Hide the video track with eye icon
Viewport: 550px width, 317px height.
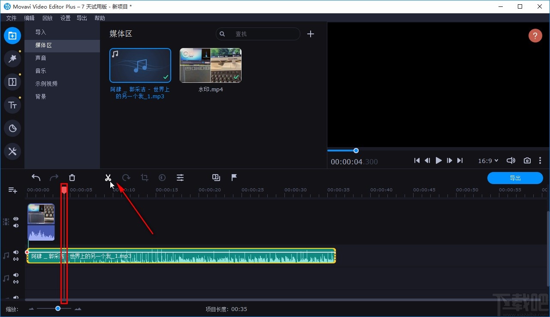click(x=16, y=219)
